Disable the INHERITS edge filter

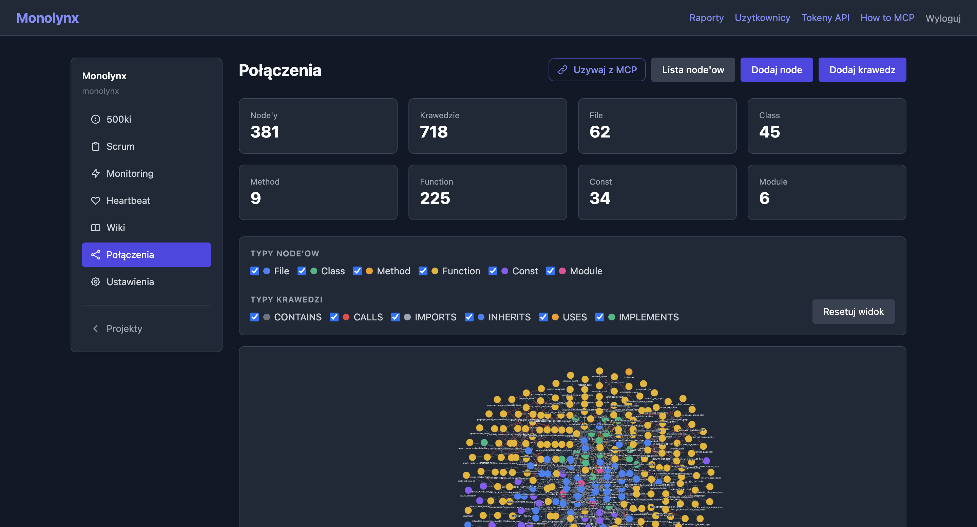point(469,317)
